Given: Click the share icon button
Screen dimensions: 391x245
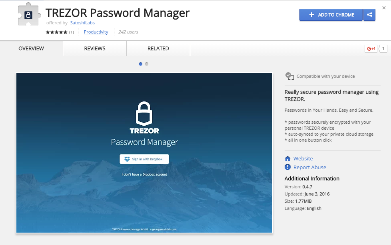Looking at the screenshot, I should pos(369,15).
